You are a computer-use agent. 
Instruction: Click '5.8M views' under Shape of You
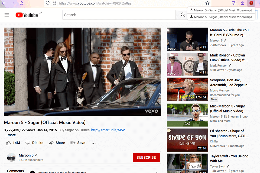(217, 146)
